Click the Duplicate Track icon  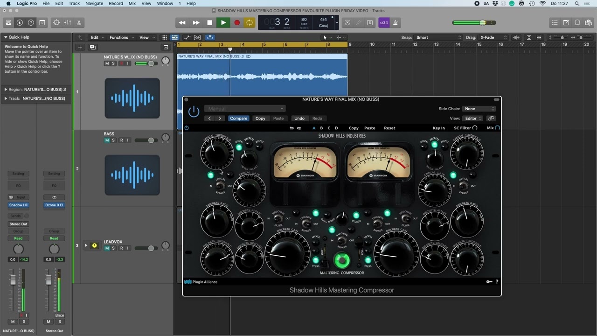(92, 47)
